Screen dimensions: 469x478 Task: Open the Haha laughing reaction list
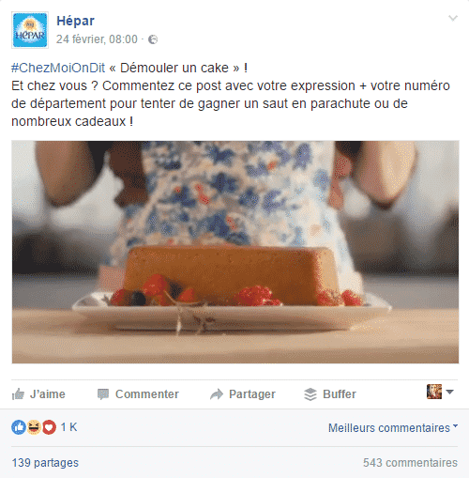[x=34, y=427]
